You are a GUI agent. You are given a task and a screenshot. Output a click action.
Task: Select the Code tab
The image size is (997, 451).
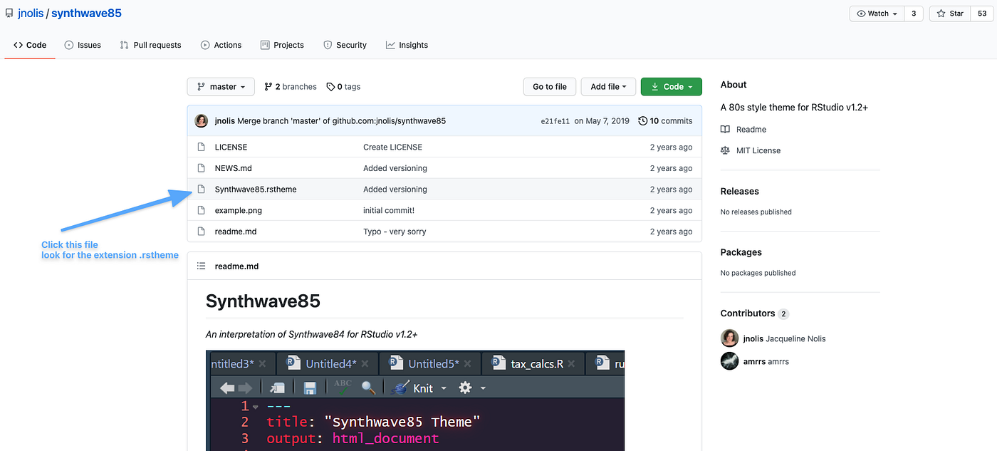30,45
